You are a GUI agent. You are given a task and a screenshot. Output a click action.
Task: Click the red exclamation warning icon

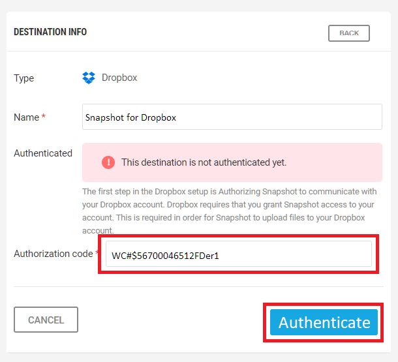point(108,162)
